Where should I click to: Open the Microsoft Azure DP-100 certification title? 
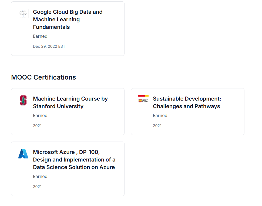tap(74, 160)
